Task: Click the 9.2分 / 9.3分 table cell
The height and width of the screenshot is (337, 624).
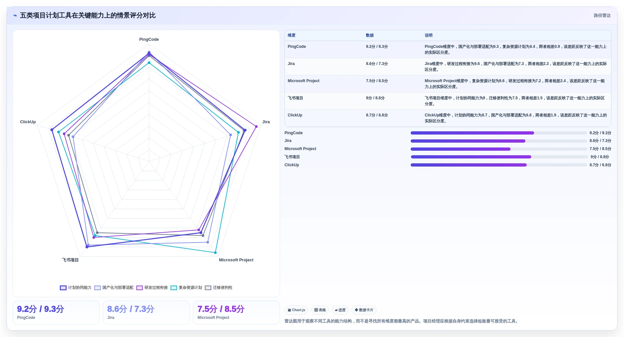Action: point(377,47)
